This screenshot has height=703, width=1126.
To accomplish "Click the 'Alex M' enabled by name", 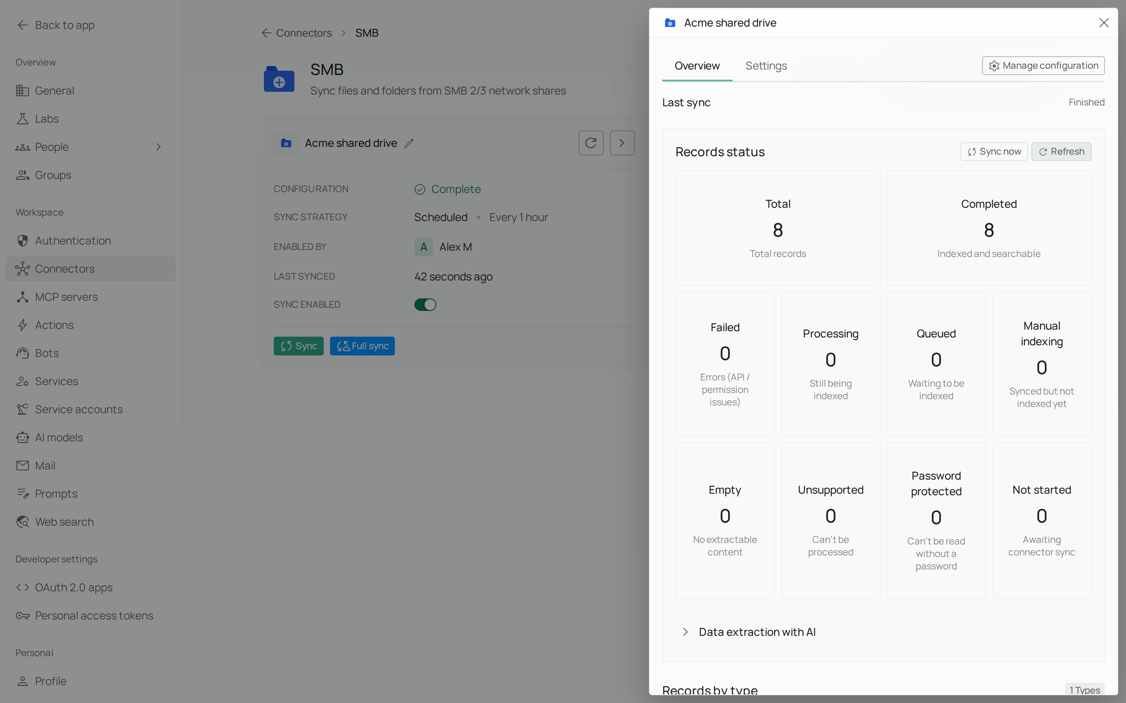I will click(x=455, y=247).
